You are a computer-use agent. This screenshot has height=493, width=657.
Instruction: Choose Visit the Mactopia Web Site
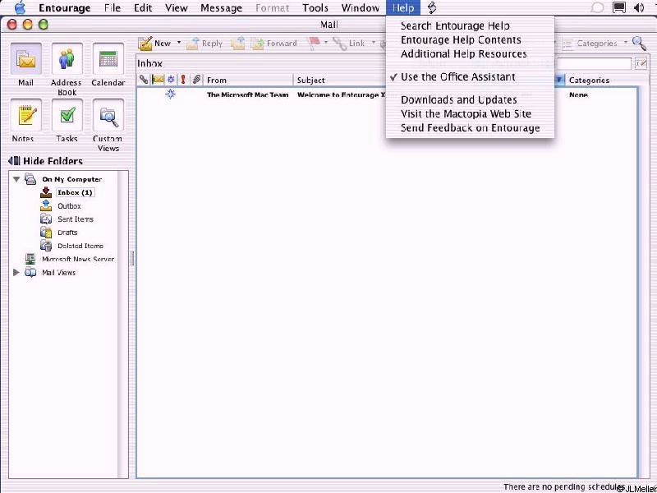pyautogui.click(x=470, y=114)
